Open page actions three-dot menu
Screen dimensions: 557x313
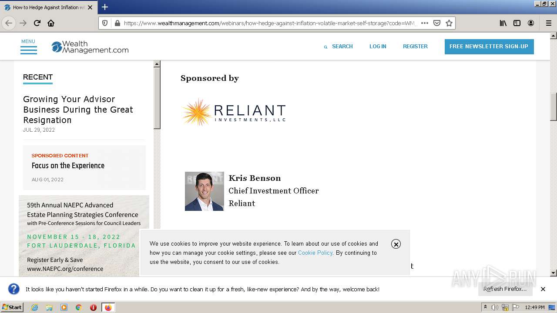[x=425, y=23]
